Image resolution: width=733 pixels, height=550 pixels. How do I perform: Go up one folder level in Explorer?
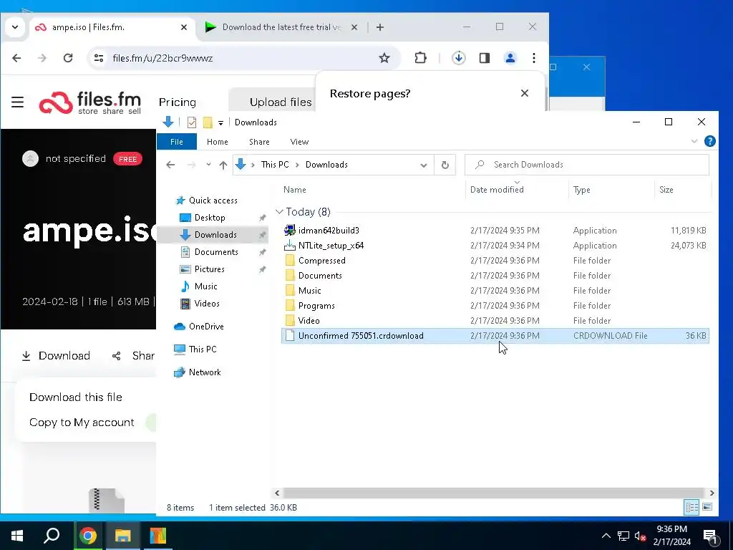[x=223, y=165]
